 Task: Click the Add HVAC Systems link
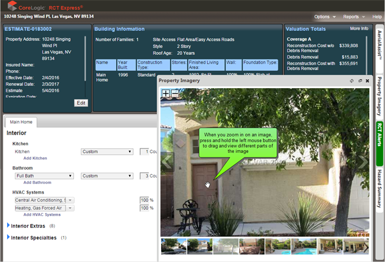[42, 214]
